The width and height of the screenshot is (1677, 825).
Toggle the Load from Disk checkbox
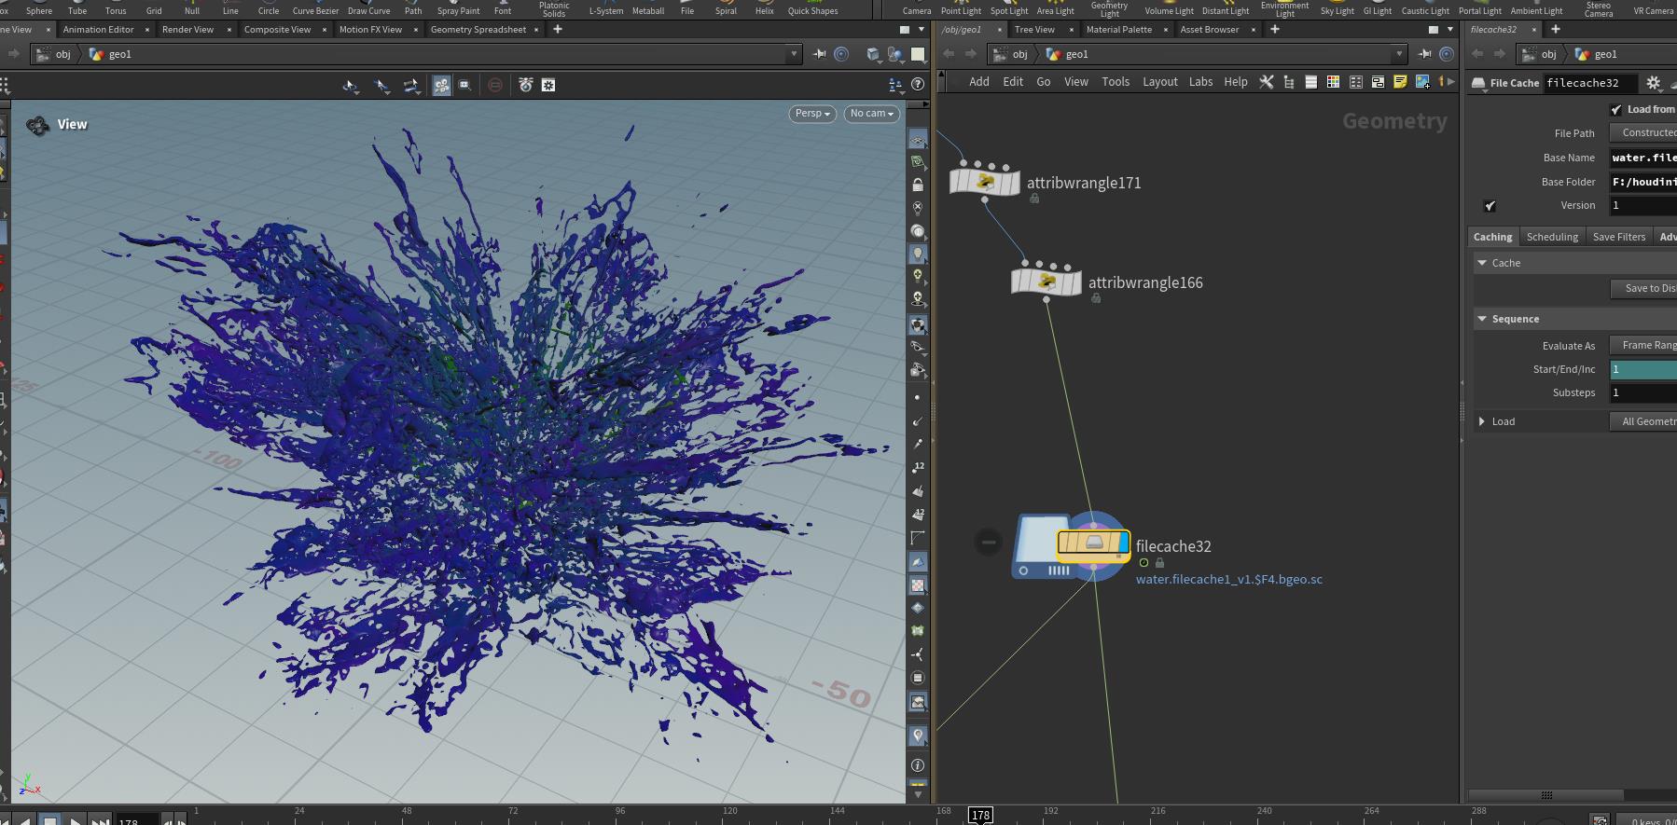click(1616, 110)
